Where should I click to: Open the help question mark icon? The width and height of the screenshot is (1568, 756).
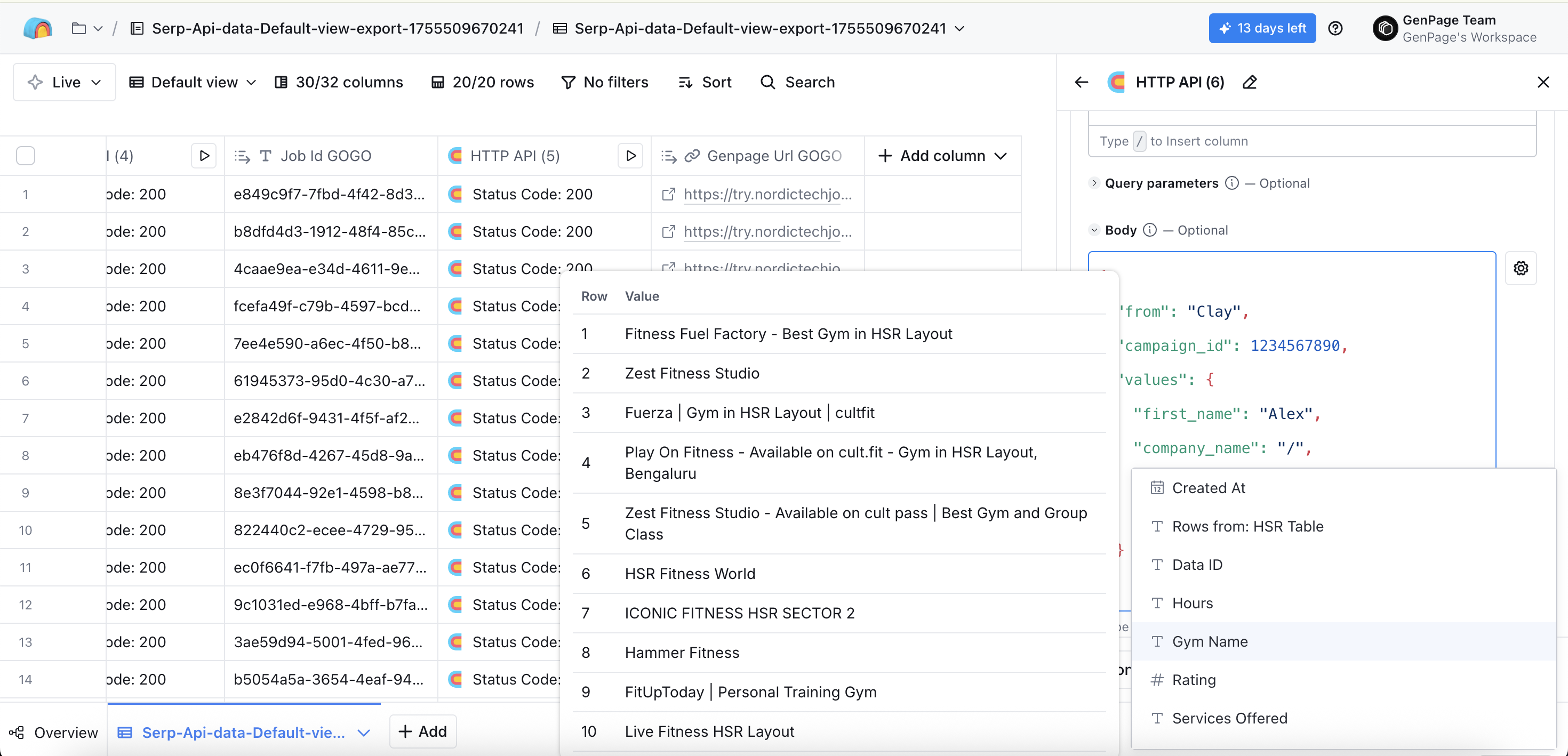tap(1335, 28)
